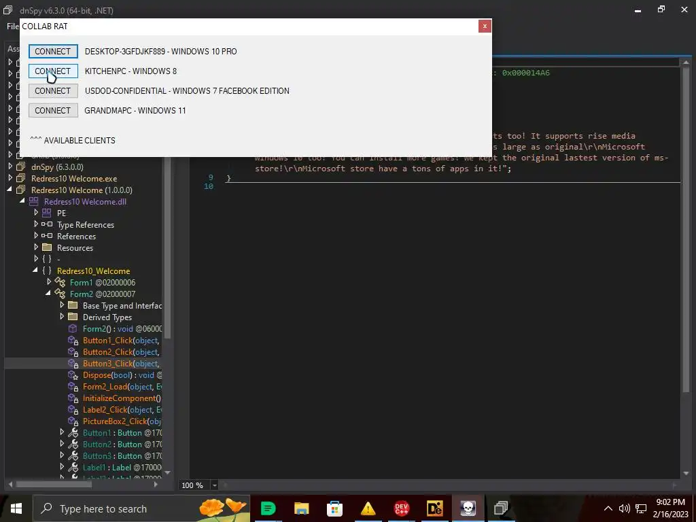Click the Type here to search box
Screen dimensions: 696x522
pyautogui.click(x=141, y=508)
